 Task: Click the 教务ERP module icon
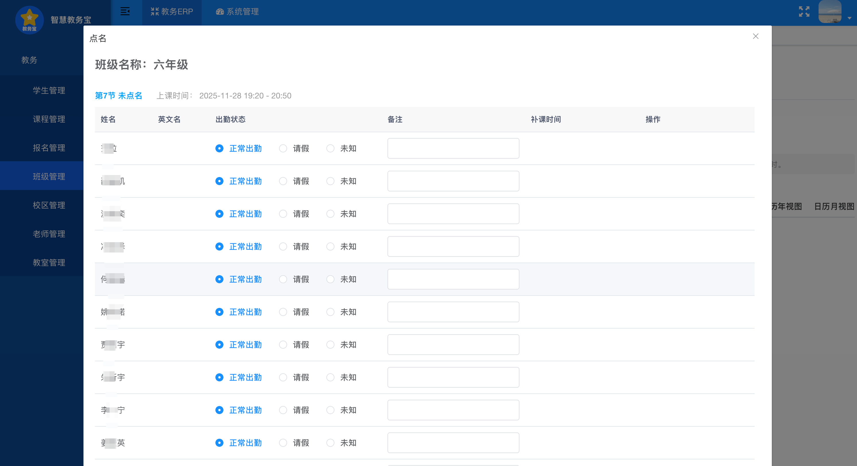point(155,11)
